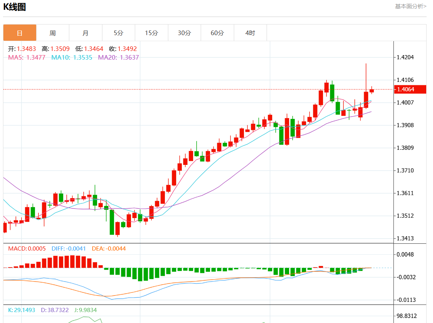Click the 0.0048 MACD axis label
Screen dimensions: 433x323
click(x=405, y=255)
